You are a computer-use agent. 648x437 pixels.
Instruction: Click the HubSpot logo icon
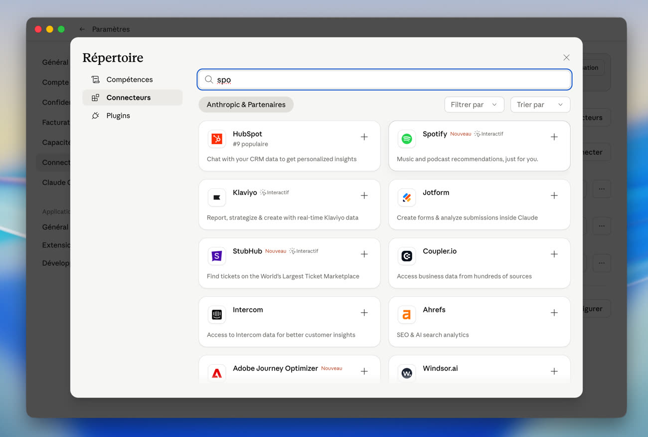(x=217, y=139)
